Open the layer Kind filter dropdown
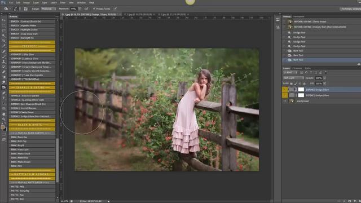The width and height of the screenshot is (361, 203). click(x=290, y=73)
